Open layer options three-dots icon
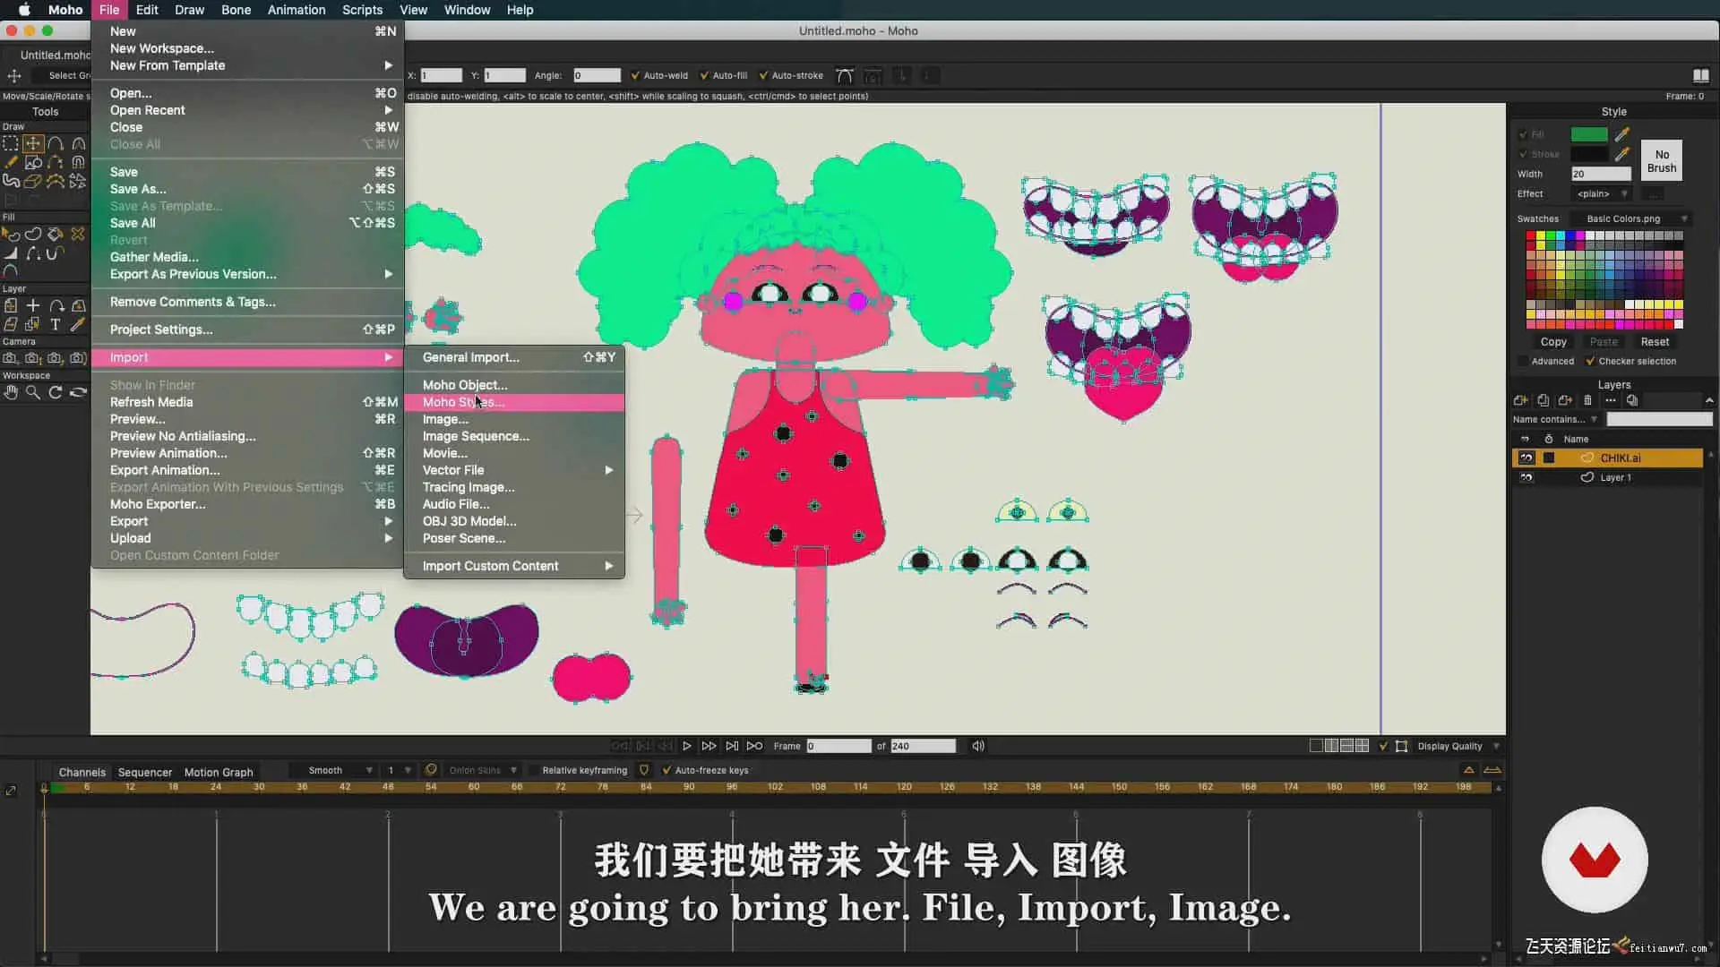 1610,400
